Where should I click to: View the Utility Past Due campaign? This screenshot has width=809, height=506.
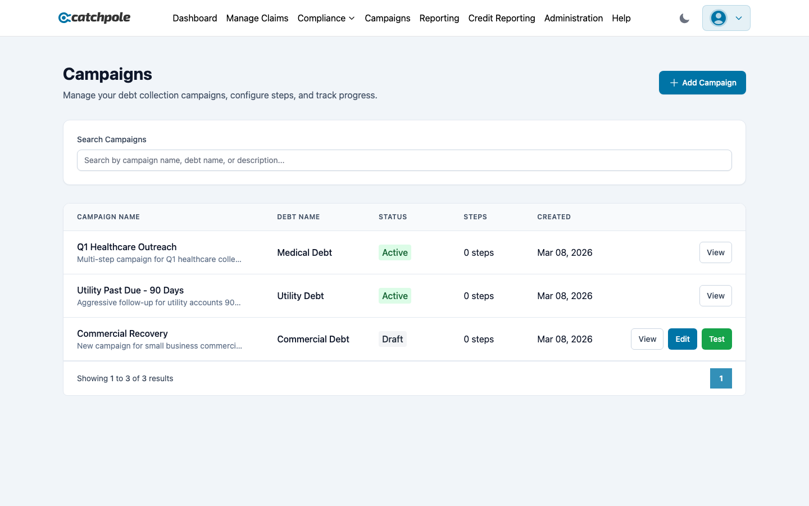point(715,296)
